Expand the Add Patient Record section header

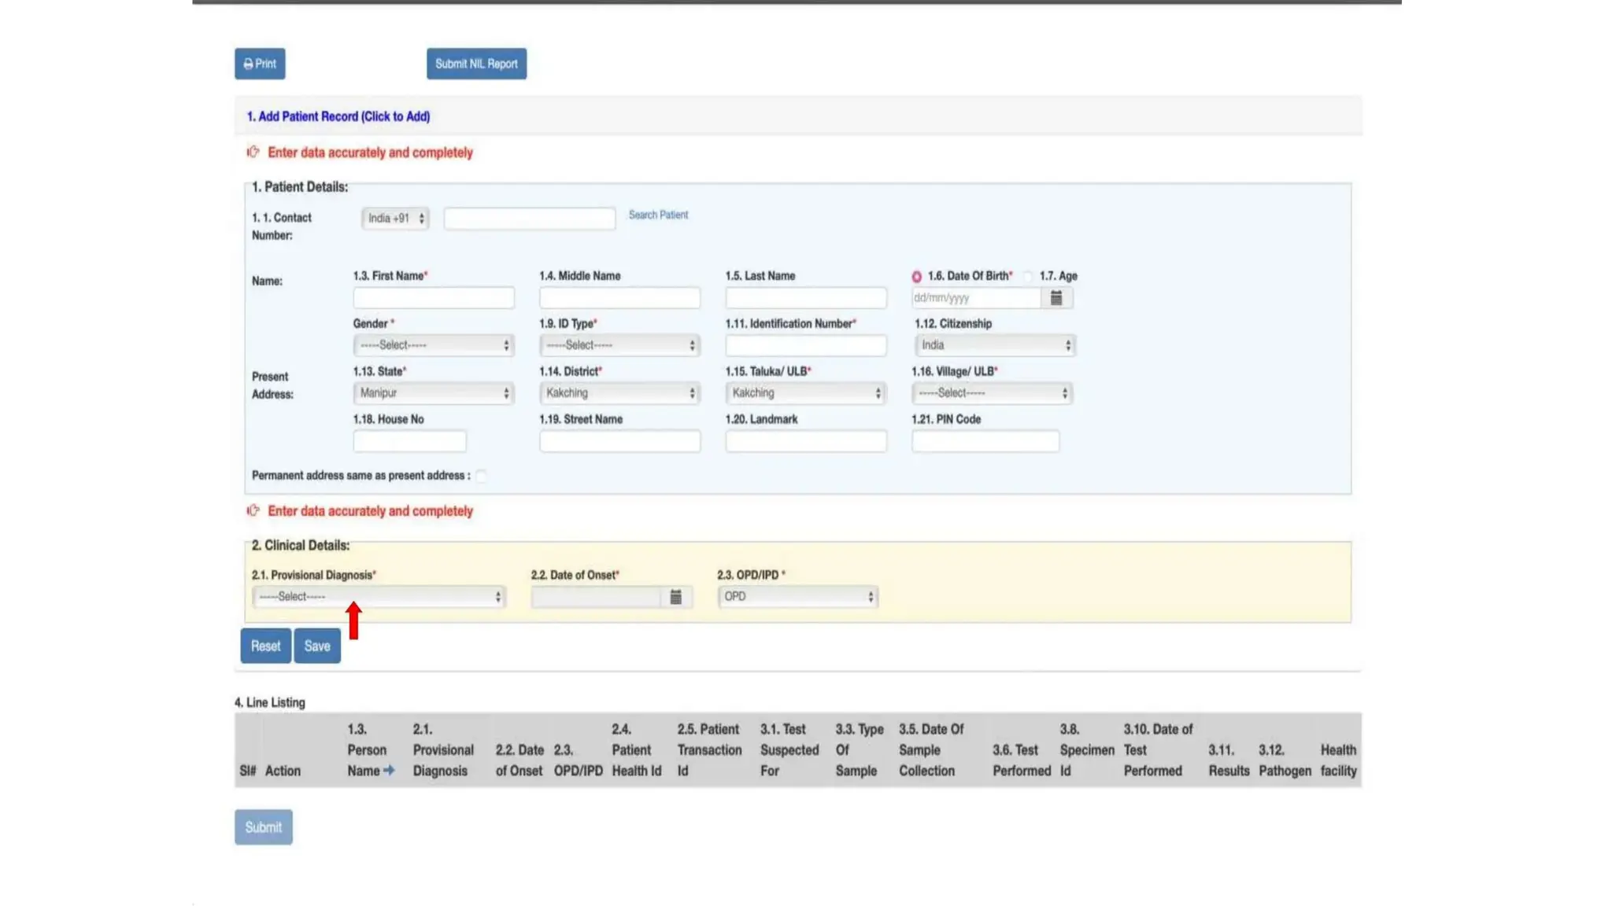click(x=338, y=116)
